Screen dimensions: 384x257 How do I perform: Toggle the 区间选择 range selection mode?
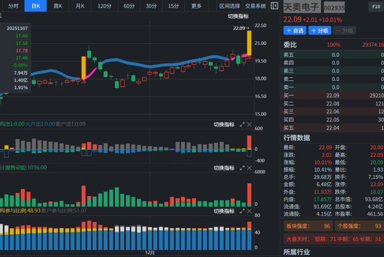point(230,6)
